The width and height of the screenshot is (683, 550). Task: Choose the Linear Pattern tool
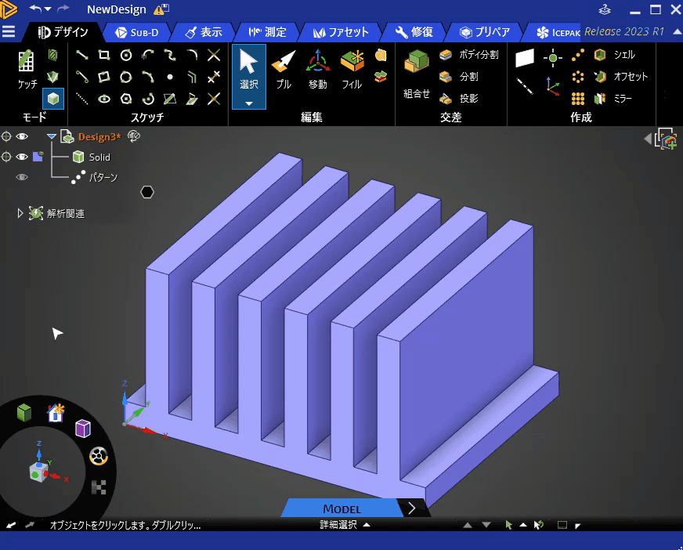[x=578, y=55]
